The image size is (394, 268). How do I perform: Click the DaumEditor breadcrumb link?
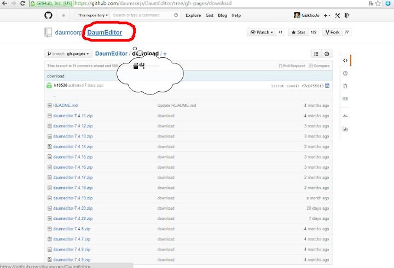111,53
